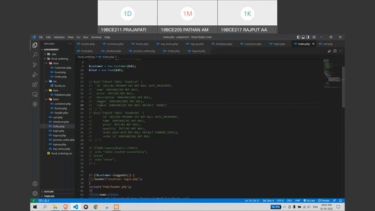The width and height of the screenshot is (375, 211).
Task: Open foods.css in the explorer tree
Action: click(59, 86)
